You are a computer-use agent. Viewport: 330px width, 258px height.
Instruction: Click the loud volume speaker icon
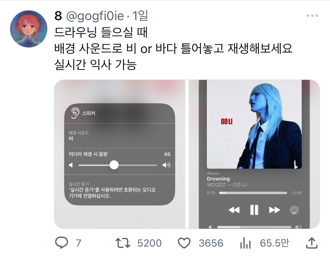tap(166, 165)
